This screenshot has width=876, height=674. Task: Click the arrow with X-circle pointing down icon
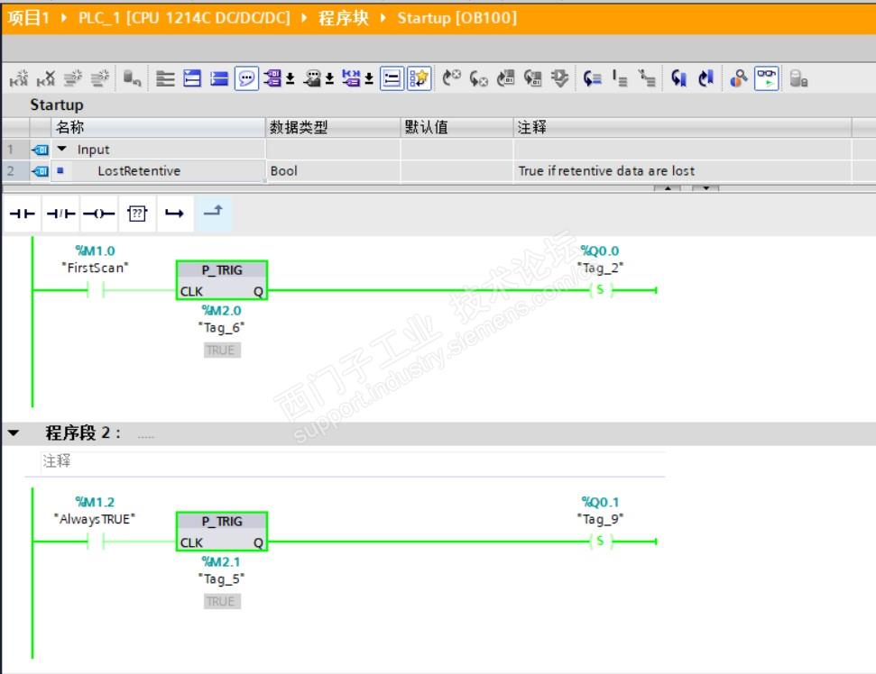(x=479, y=78)
